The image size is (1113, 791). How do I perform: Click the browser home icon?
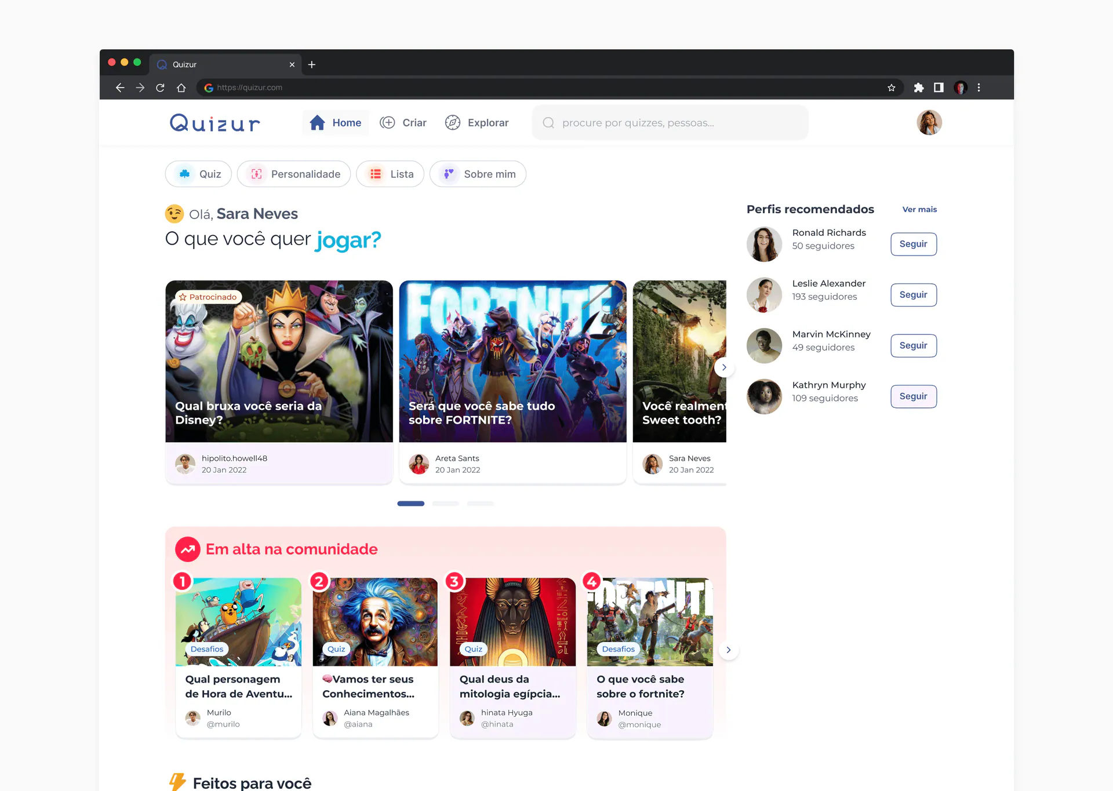[x=181, y=88]
